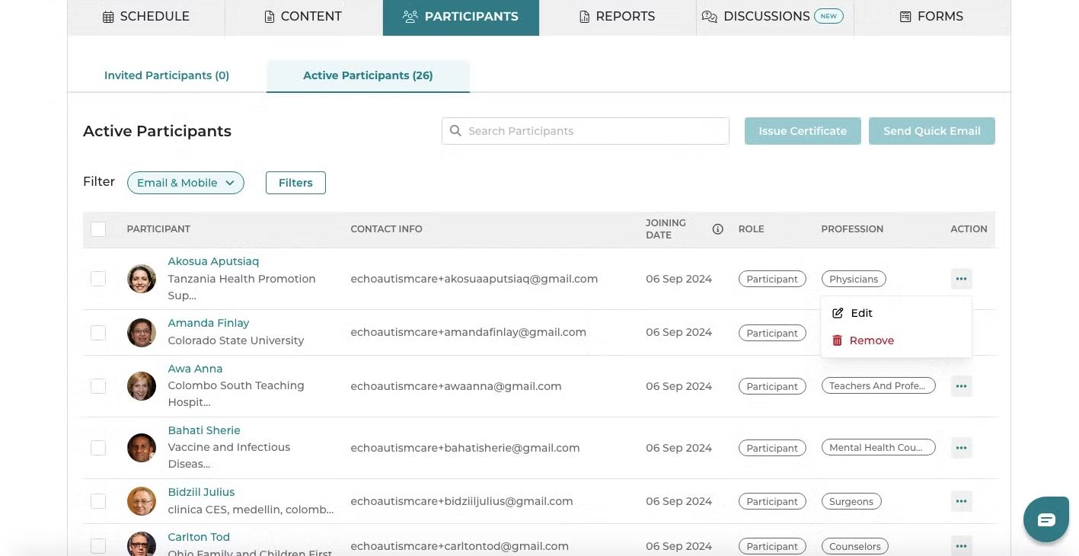This screenshot has height=556, width=1079.
Task: Tick the select-all participants checkbox
Action: tap(98, 229)
